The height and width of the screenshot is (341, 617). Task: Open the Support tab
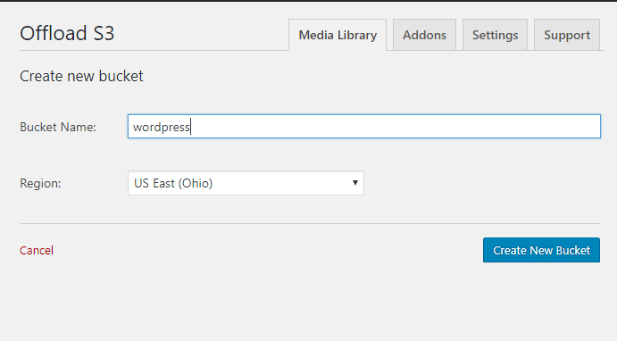[x=567, y=35]
